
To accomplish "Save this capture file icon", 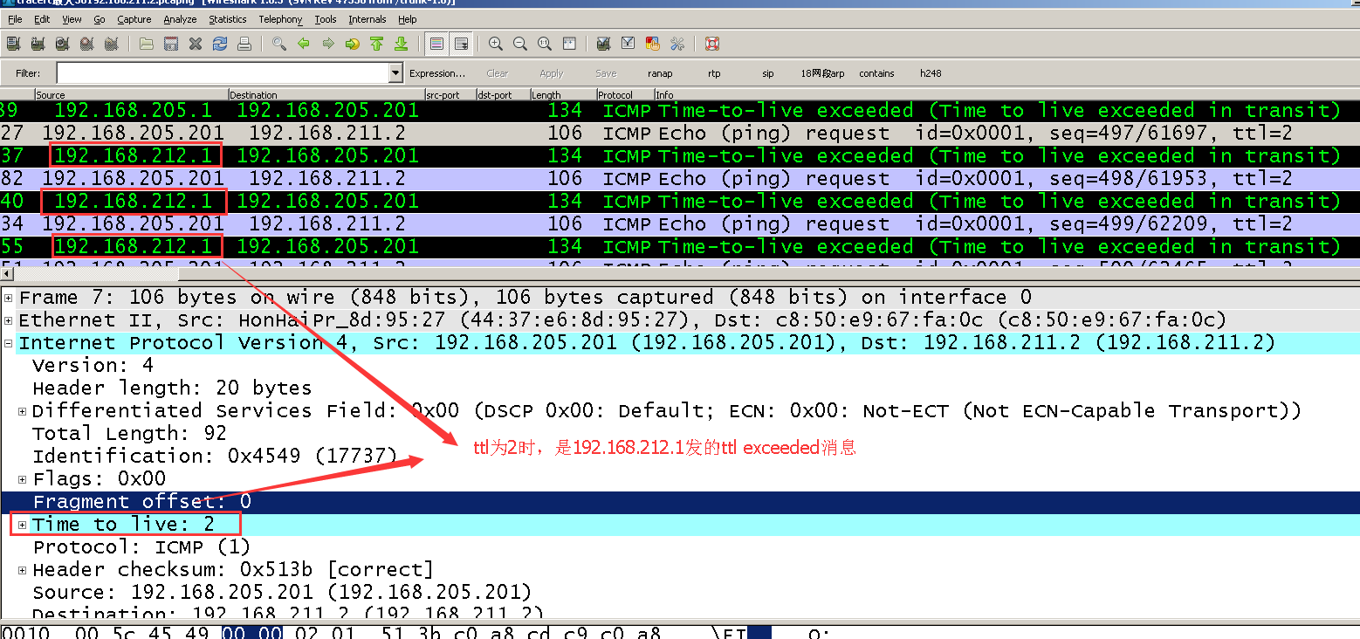I will pyautogui.click(x=171, y=44).
